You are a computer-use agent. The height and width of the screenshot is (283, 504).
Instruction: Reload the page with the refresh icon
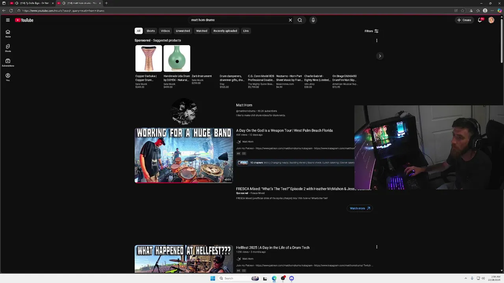click(x=11, y=11)
